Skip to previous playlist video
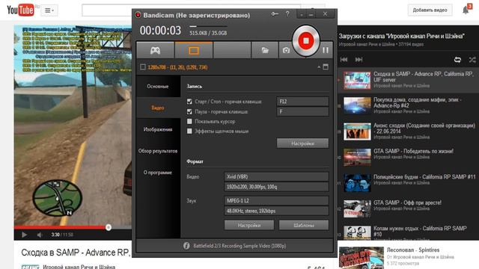Screen dimensions: 479x269 tap(344, 60)
